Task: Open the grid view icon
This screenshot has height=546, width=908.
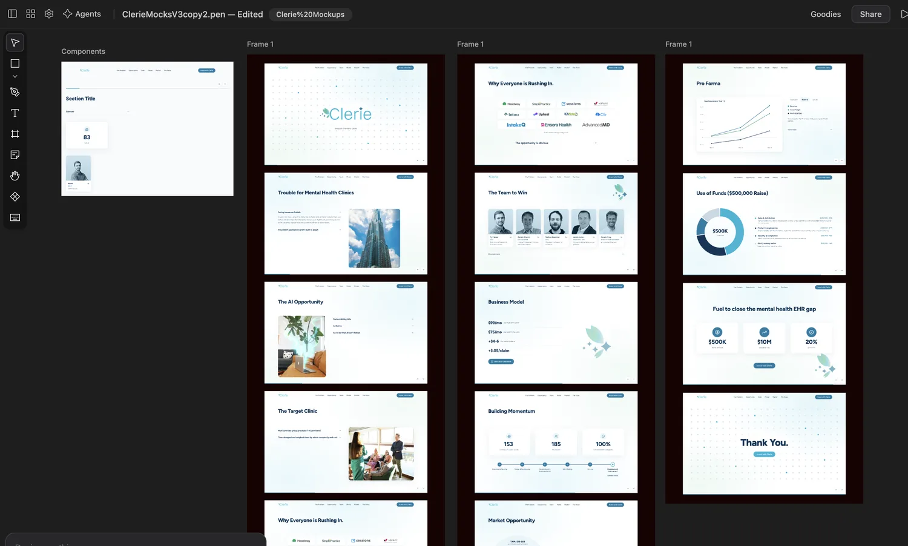Action: click(x=31, y=14)
